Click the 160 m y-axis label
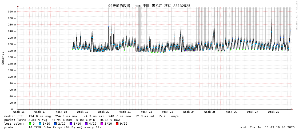 coord(12,57)
